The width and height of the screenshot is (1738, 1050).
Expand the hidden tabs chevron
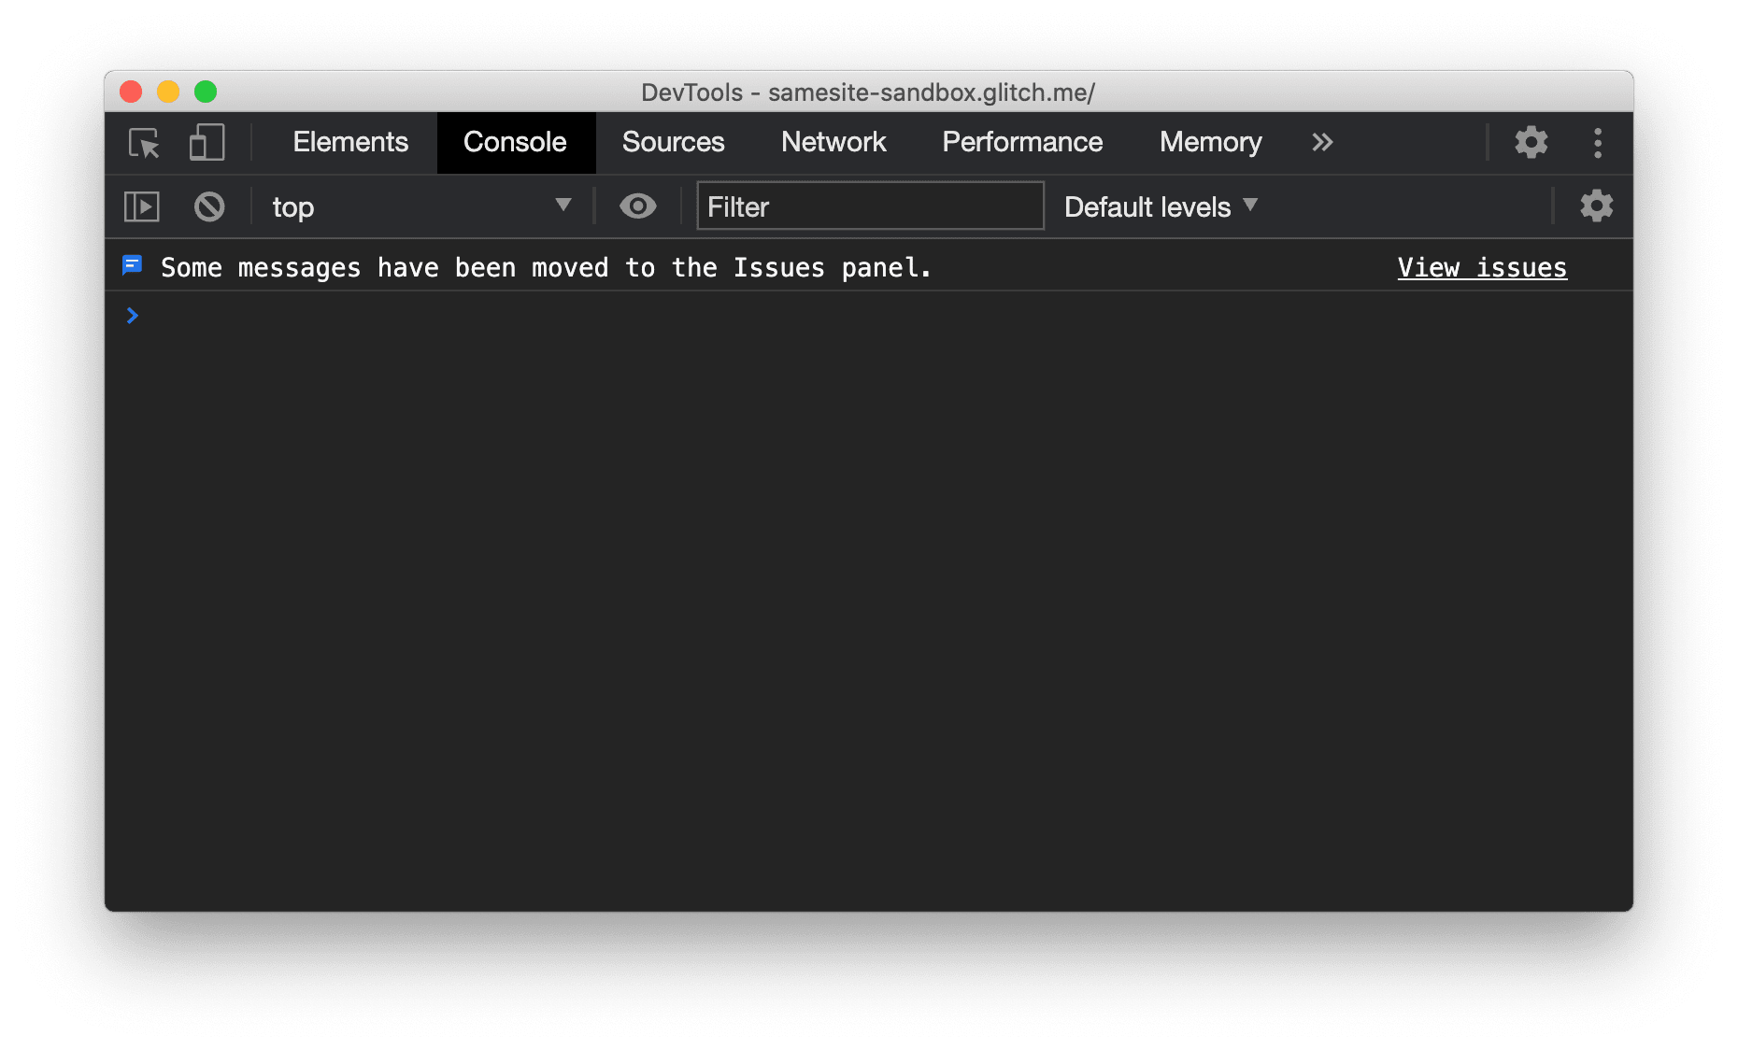[x=1322, y=143]
